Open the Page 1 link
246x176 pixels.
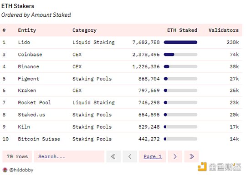click(153, 156)
